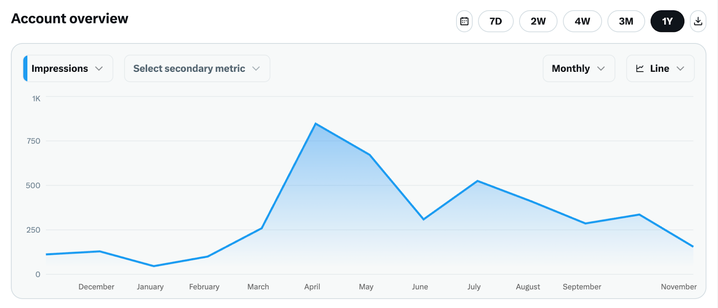Click the March axis label
Screen dimensions: 718x308
point(258,287)
